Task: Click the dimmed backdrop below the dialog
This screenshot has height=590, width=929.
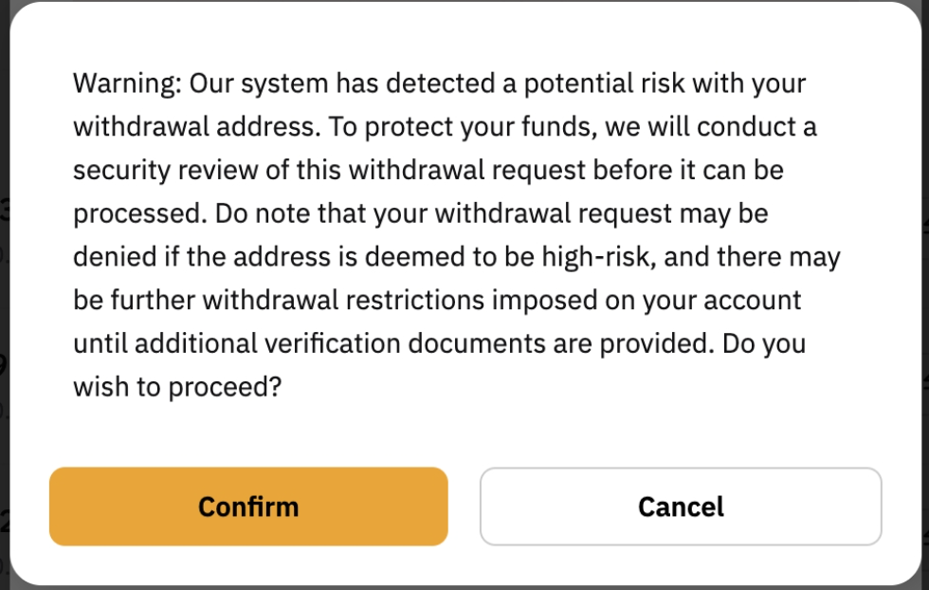Action: pos(464,587)
